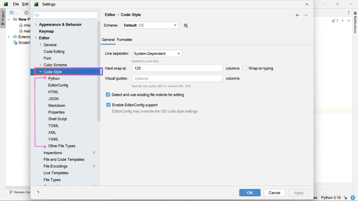Click the back navigation arrow
Screen dimensions: 358x201
(x=297, y=15)
